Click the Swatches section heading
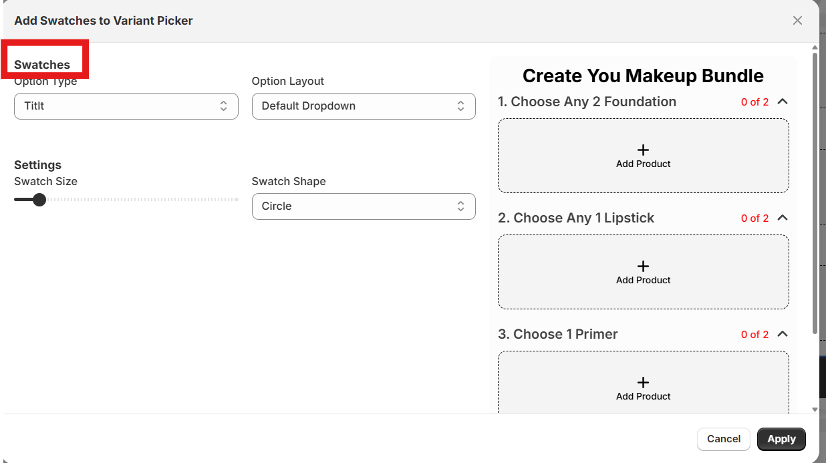Screen dimensions: 826x463 coord(42,65)
